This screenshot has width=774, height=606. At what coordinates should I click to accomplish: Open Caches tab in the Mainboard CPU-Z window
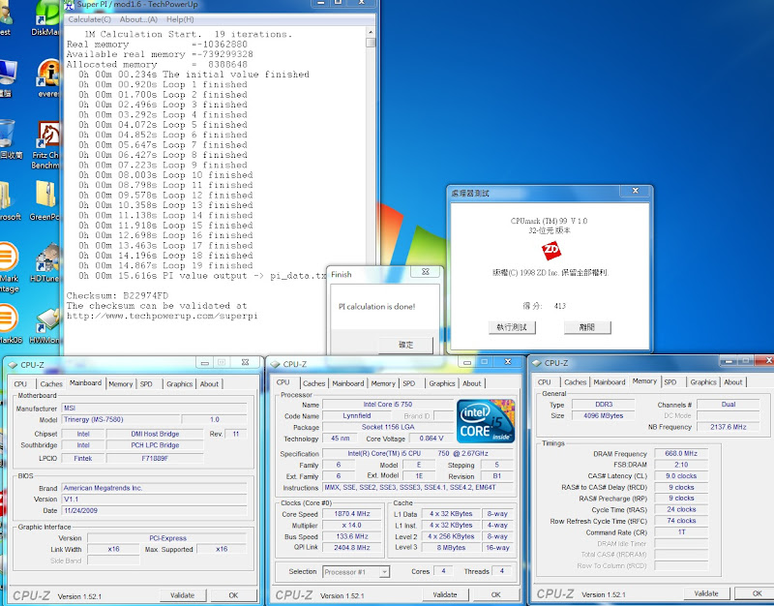51,383
